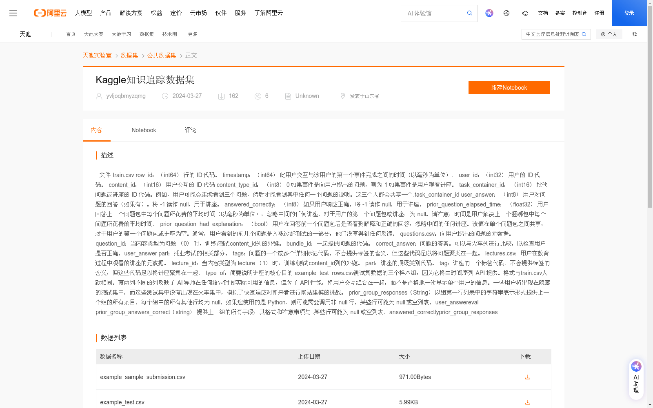This screenshot has width=653, height=408.
Task: Click 新建Notebook button
Action: coord(509,88)
